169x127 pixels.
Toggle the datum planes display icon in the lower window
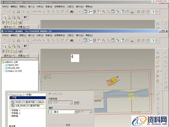click(5, 46)
